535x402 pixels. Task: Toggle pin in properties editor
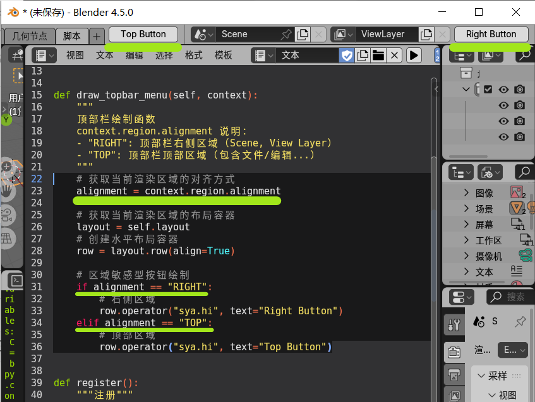click(x=520, y=321)
